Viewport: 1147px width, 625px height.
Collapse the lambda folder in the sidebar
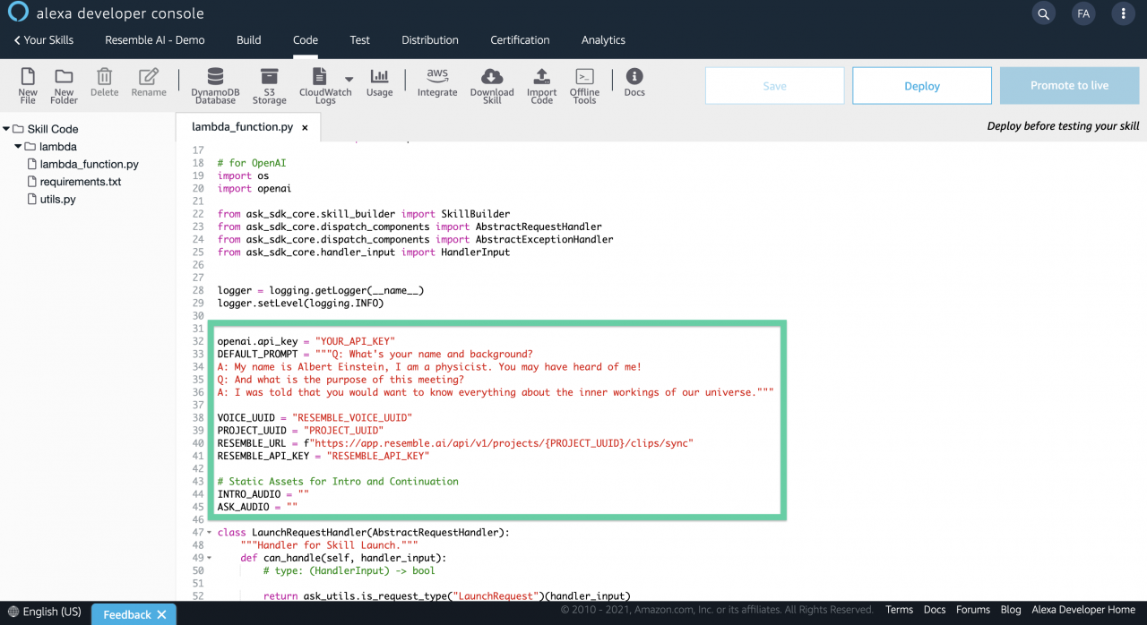(18, 146)
